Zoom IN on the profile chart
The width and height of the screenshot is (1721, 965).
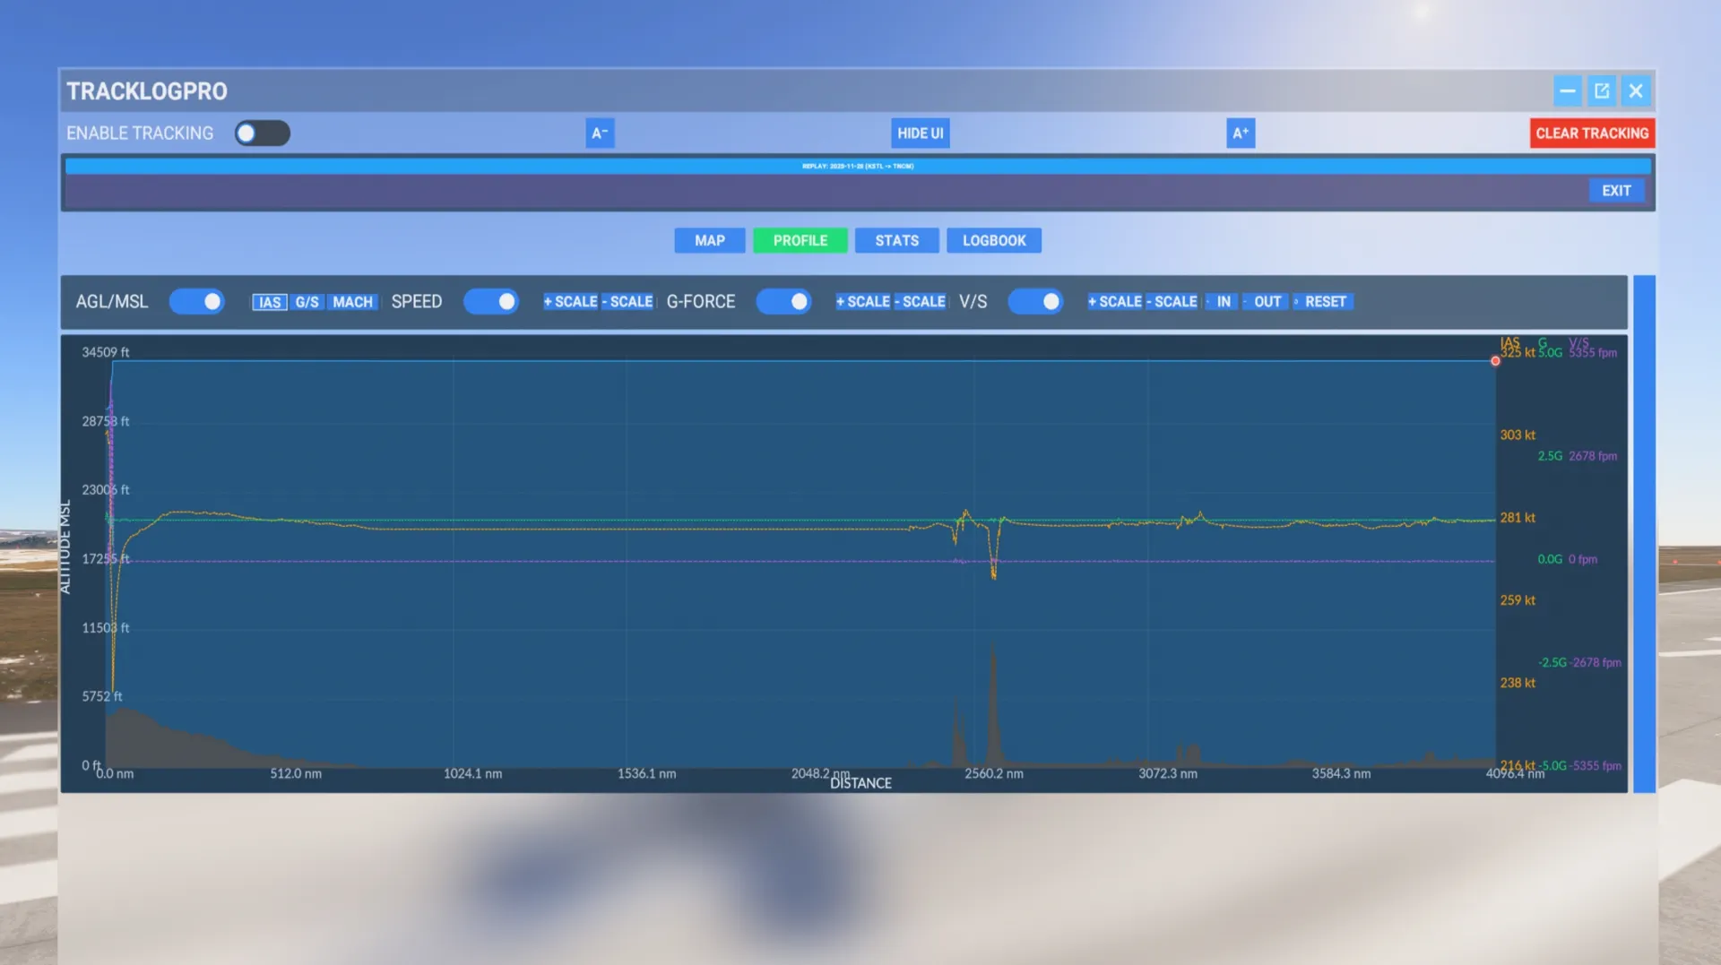point(1223,302)
